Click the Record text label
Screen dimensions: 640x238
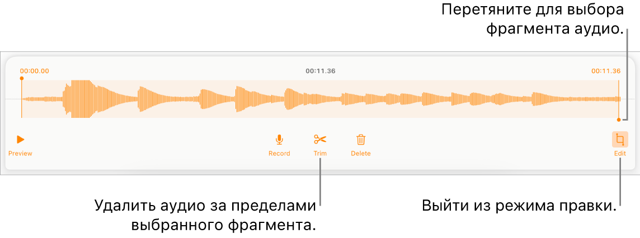click(x=279, y=154)
